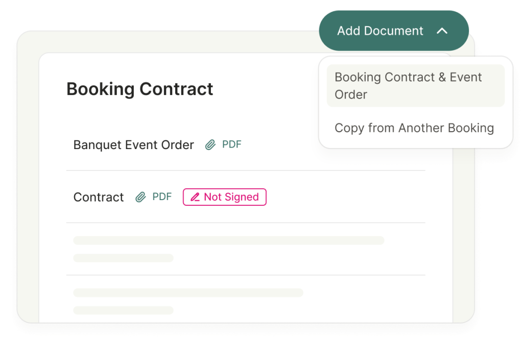Choose Copy from Another Booking
Screen dimensions: 523x340
[x=414, y=128]
